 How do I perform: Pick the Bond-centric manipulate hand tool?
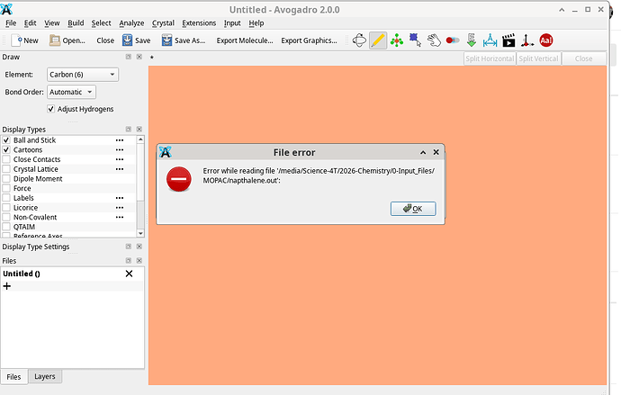click(434, 40)
